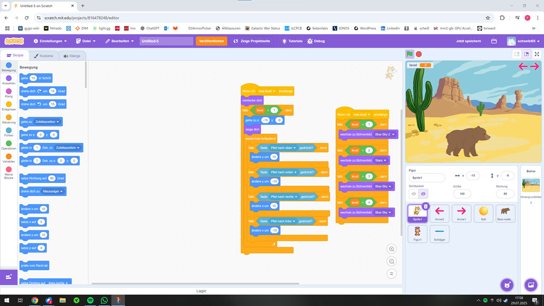Open the Mauszeiger dropdown in 'drehe dich zu' block

point(53,191)
